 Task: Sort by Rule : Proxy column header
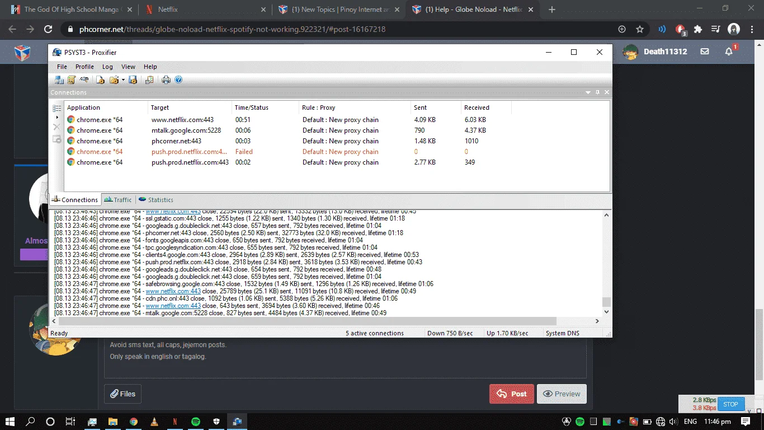pos(355,107)
